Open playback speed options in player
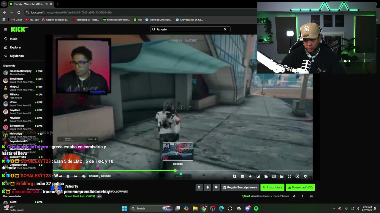 coord(297,176)
